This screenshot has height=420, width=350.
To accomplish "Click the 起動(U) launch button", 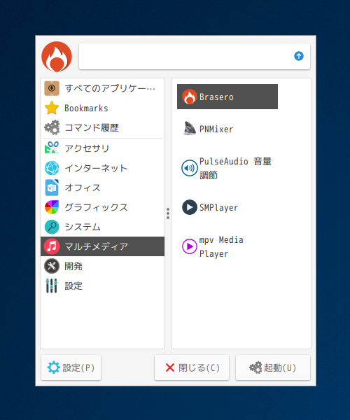I will coord(273,367).
